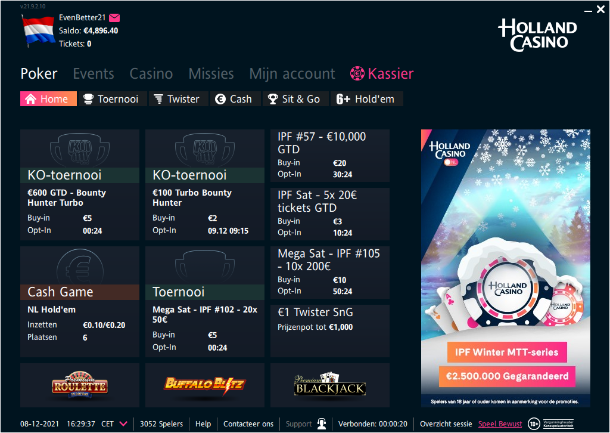Open Premium Roulette European game logo
610x433 pixels.
point(79,385)
